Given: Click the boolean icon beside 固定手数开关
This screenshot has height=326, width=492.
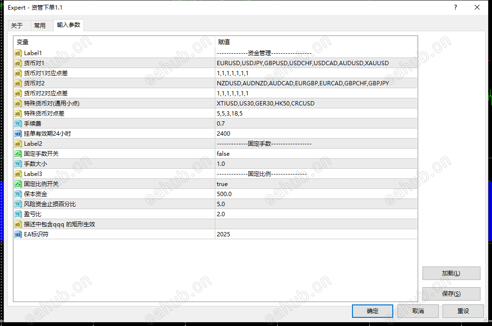Looking at the screenshot, I should point(18,154).
